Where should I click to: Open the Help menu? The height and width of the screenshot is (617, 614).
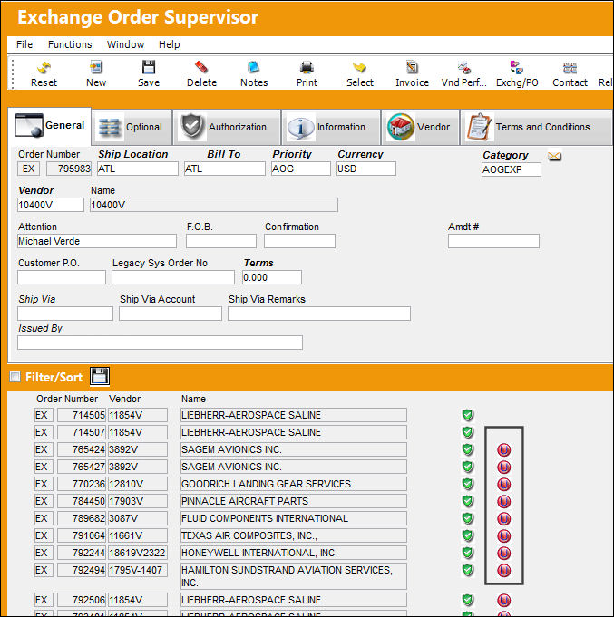click(169, 44)
